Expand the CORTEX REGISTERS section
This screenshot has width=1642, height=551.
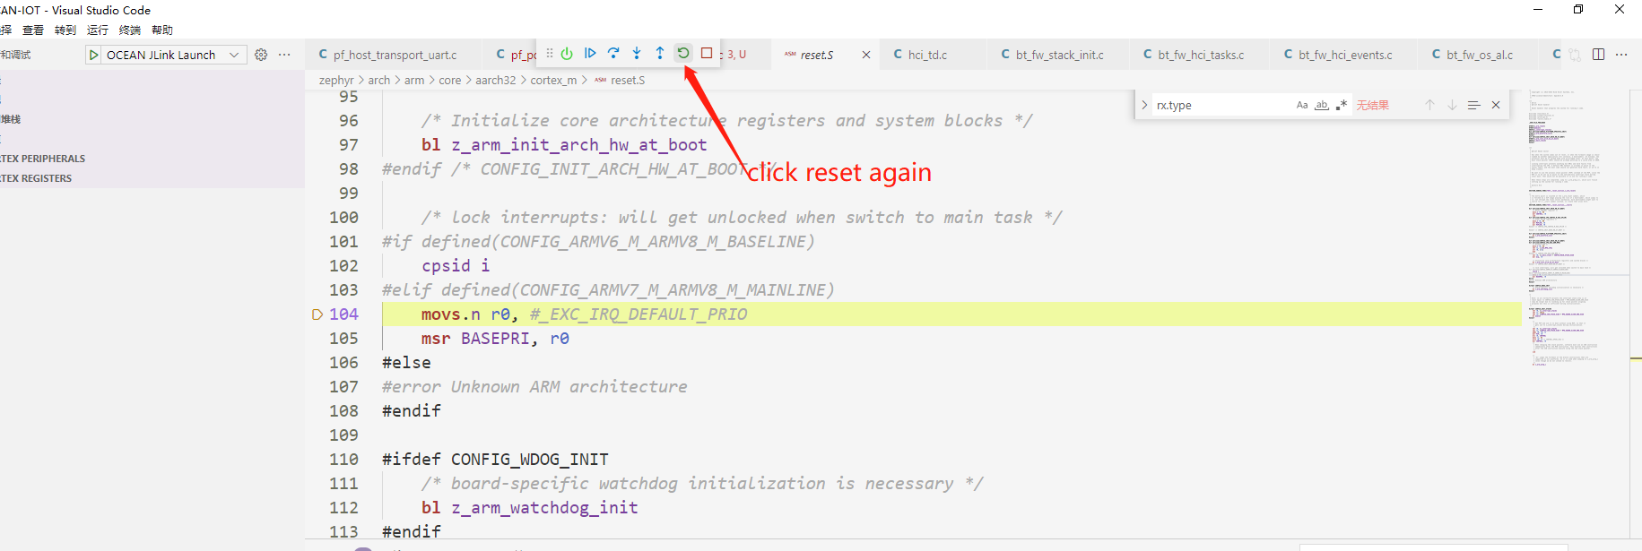click(36, 178)
